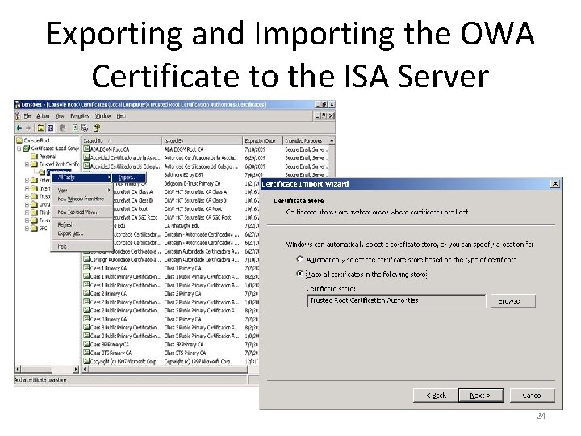Open the Window menu in console
The image size is (581, 436).
(x=102, y=116)
